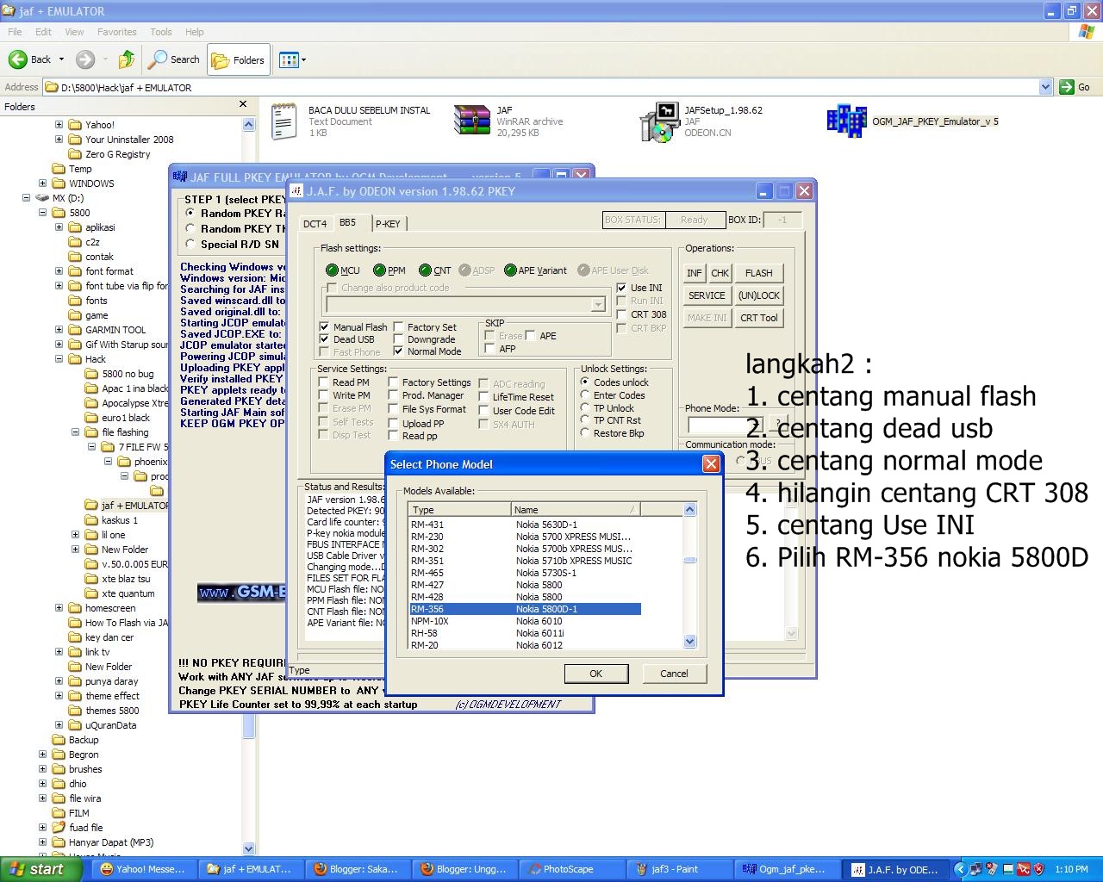
Task: Switch to jaf3 - Paint taskbar button
Action: tap(680, 869)
